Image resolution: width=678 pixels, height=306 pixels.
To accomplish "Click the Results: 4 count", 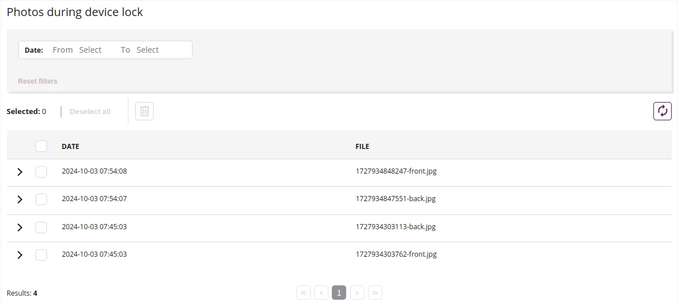I will [x=22, y=293].
